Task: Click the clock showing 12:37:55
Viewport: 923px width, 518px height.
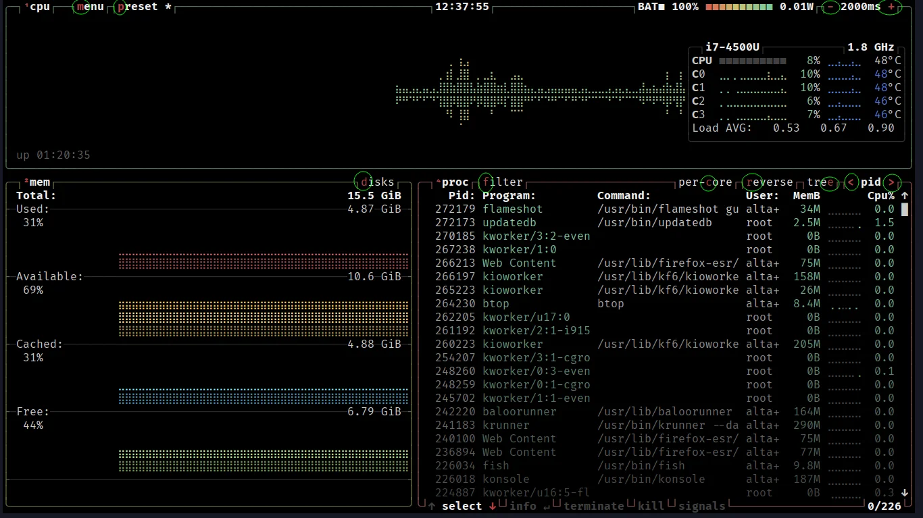Action: coord(462,7)
